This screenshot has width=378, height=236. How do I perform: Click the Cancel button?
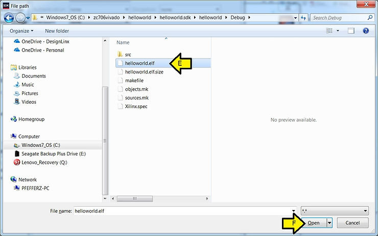tap(352, 223)
